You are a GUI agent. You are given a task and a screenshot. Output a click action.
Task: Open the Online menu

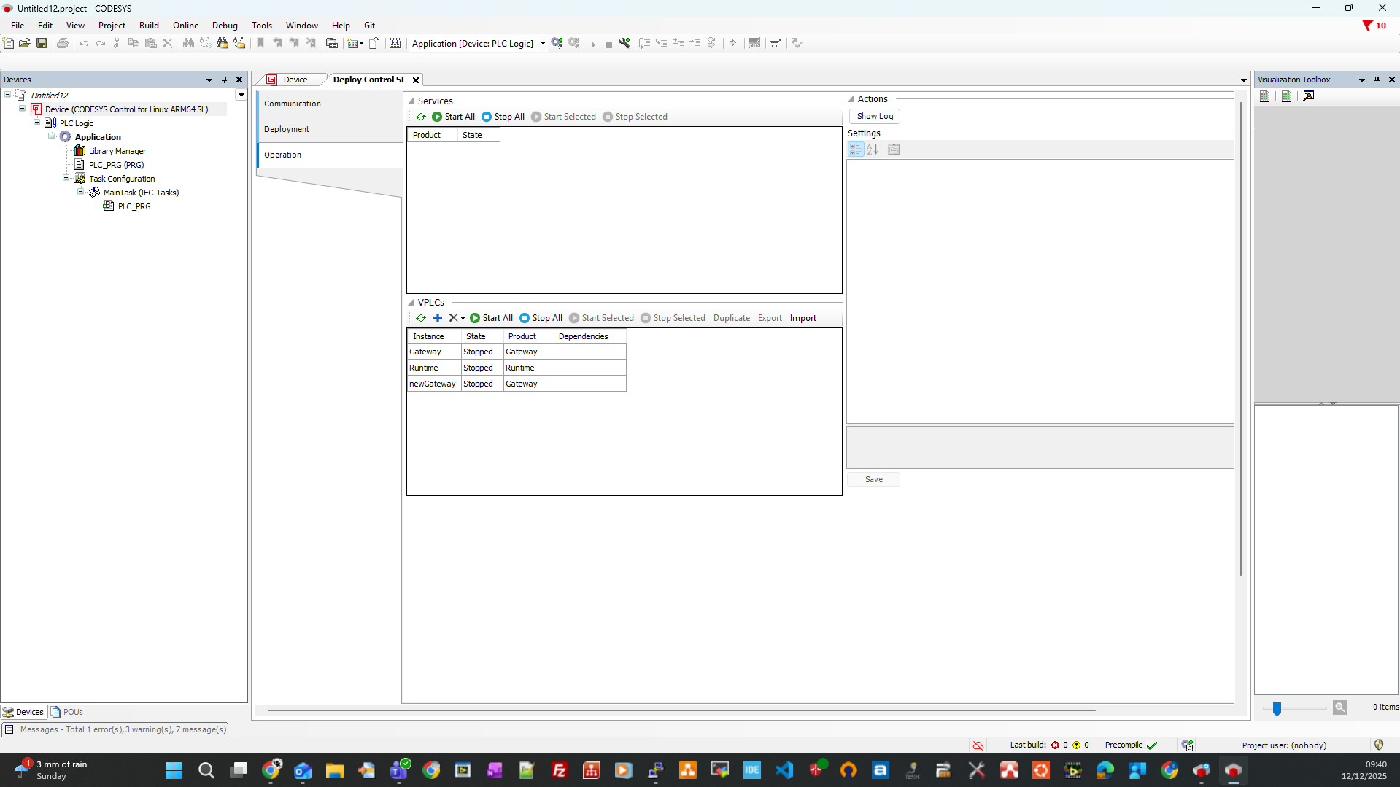pyautogui.click(x=185, y=26)
